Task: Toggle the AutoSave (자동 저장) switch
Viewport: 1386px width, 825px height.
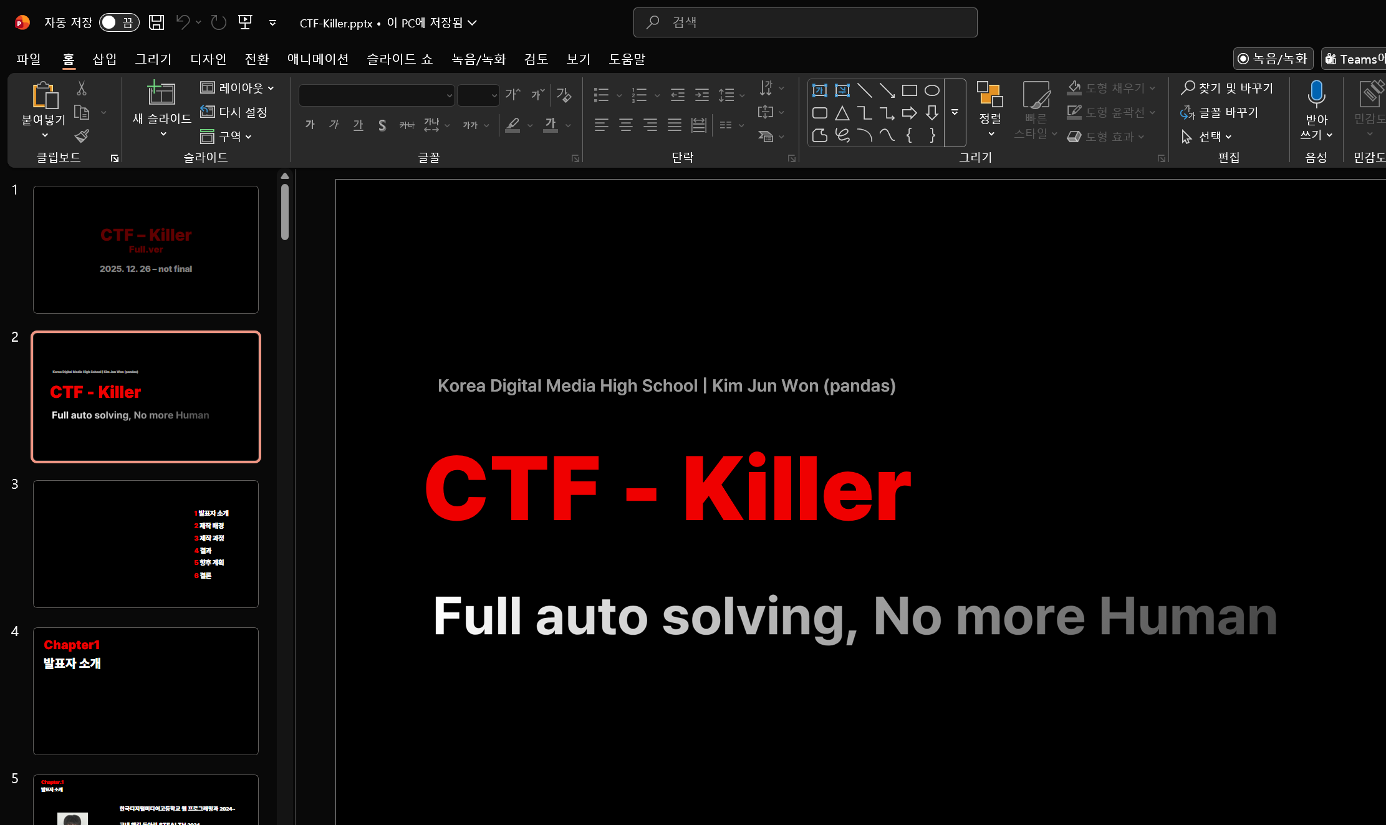Action: pyautogui.click(x=118, y=22)
